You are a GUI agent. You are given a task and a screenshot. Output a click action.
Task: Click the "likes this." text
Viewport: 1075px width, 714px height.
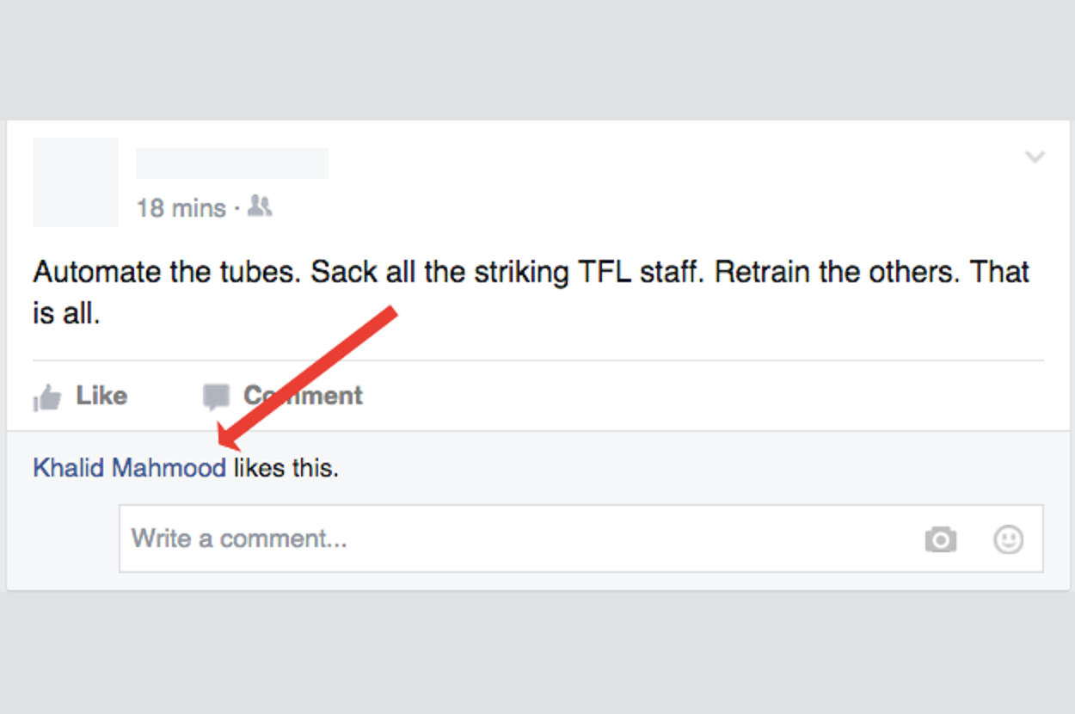286,468
